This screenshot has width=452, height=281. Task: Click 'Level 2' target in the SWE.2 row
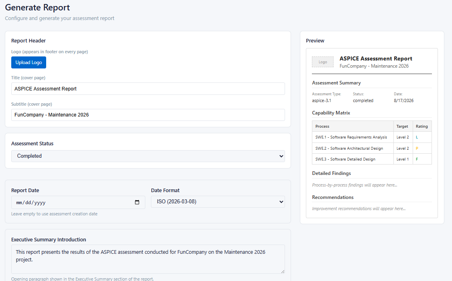(x=403, y=149)
